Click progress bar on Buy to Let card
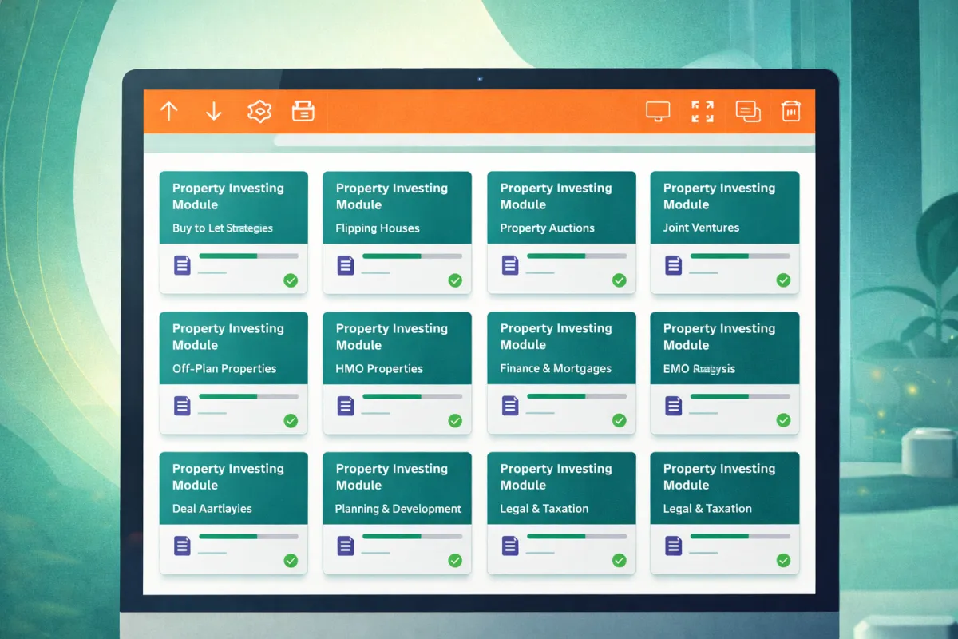This screenshot has height=639, width=958. [248, 256]
